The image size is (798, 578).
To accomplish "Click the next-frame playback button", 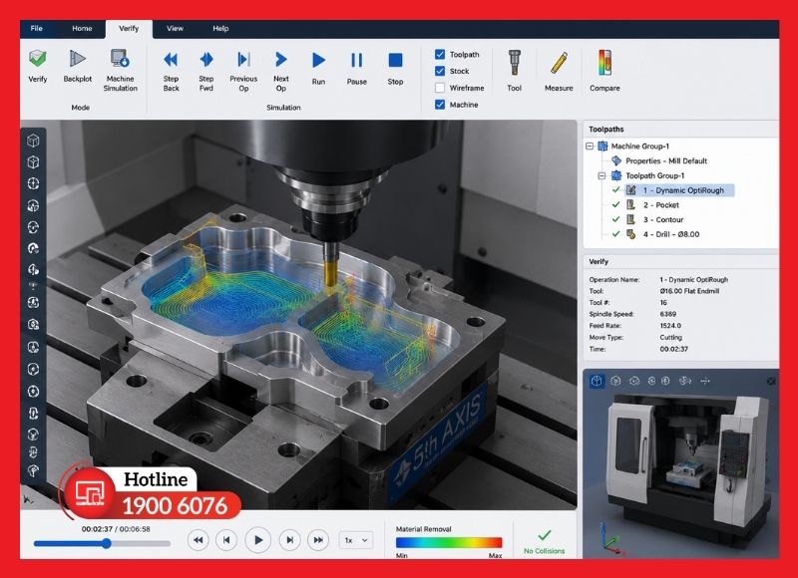I will [289, 540].
